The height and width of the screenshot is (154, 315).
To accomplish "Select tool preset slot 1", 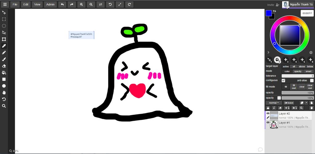I will pyautogui.click(x=269, y=60).
